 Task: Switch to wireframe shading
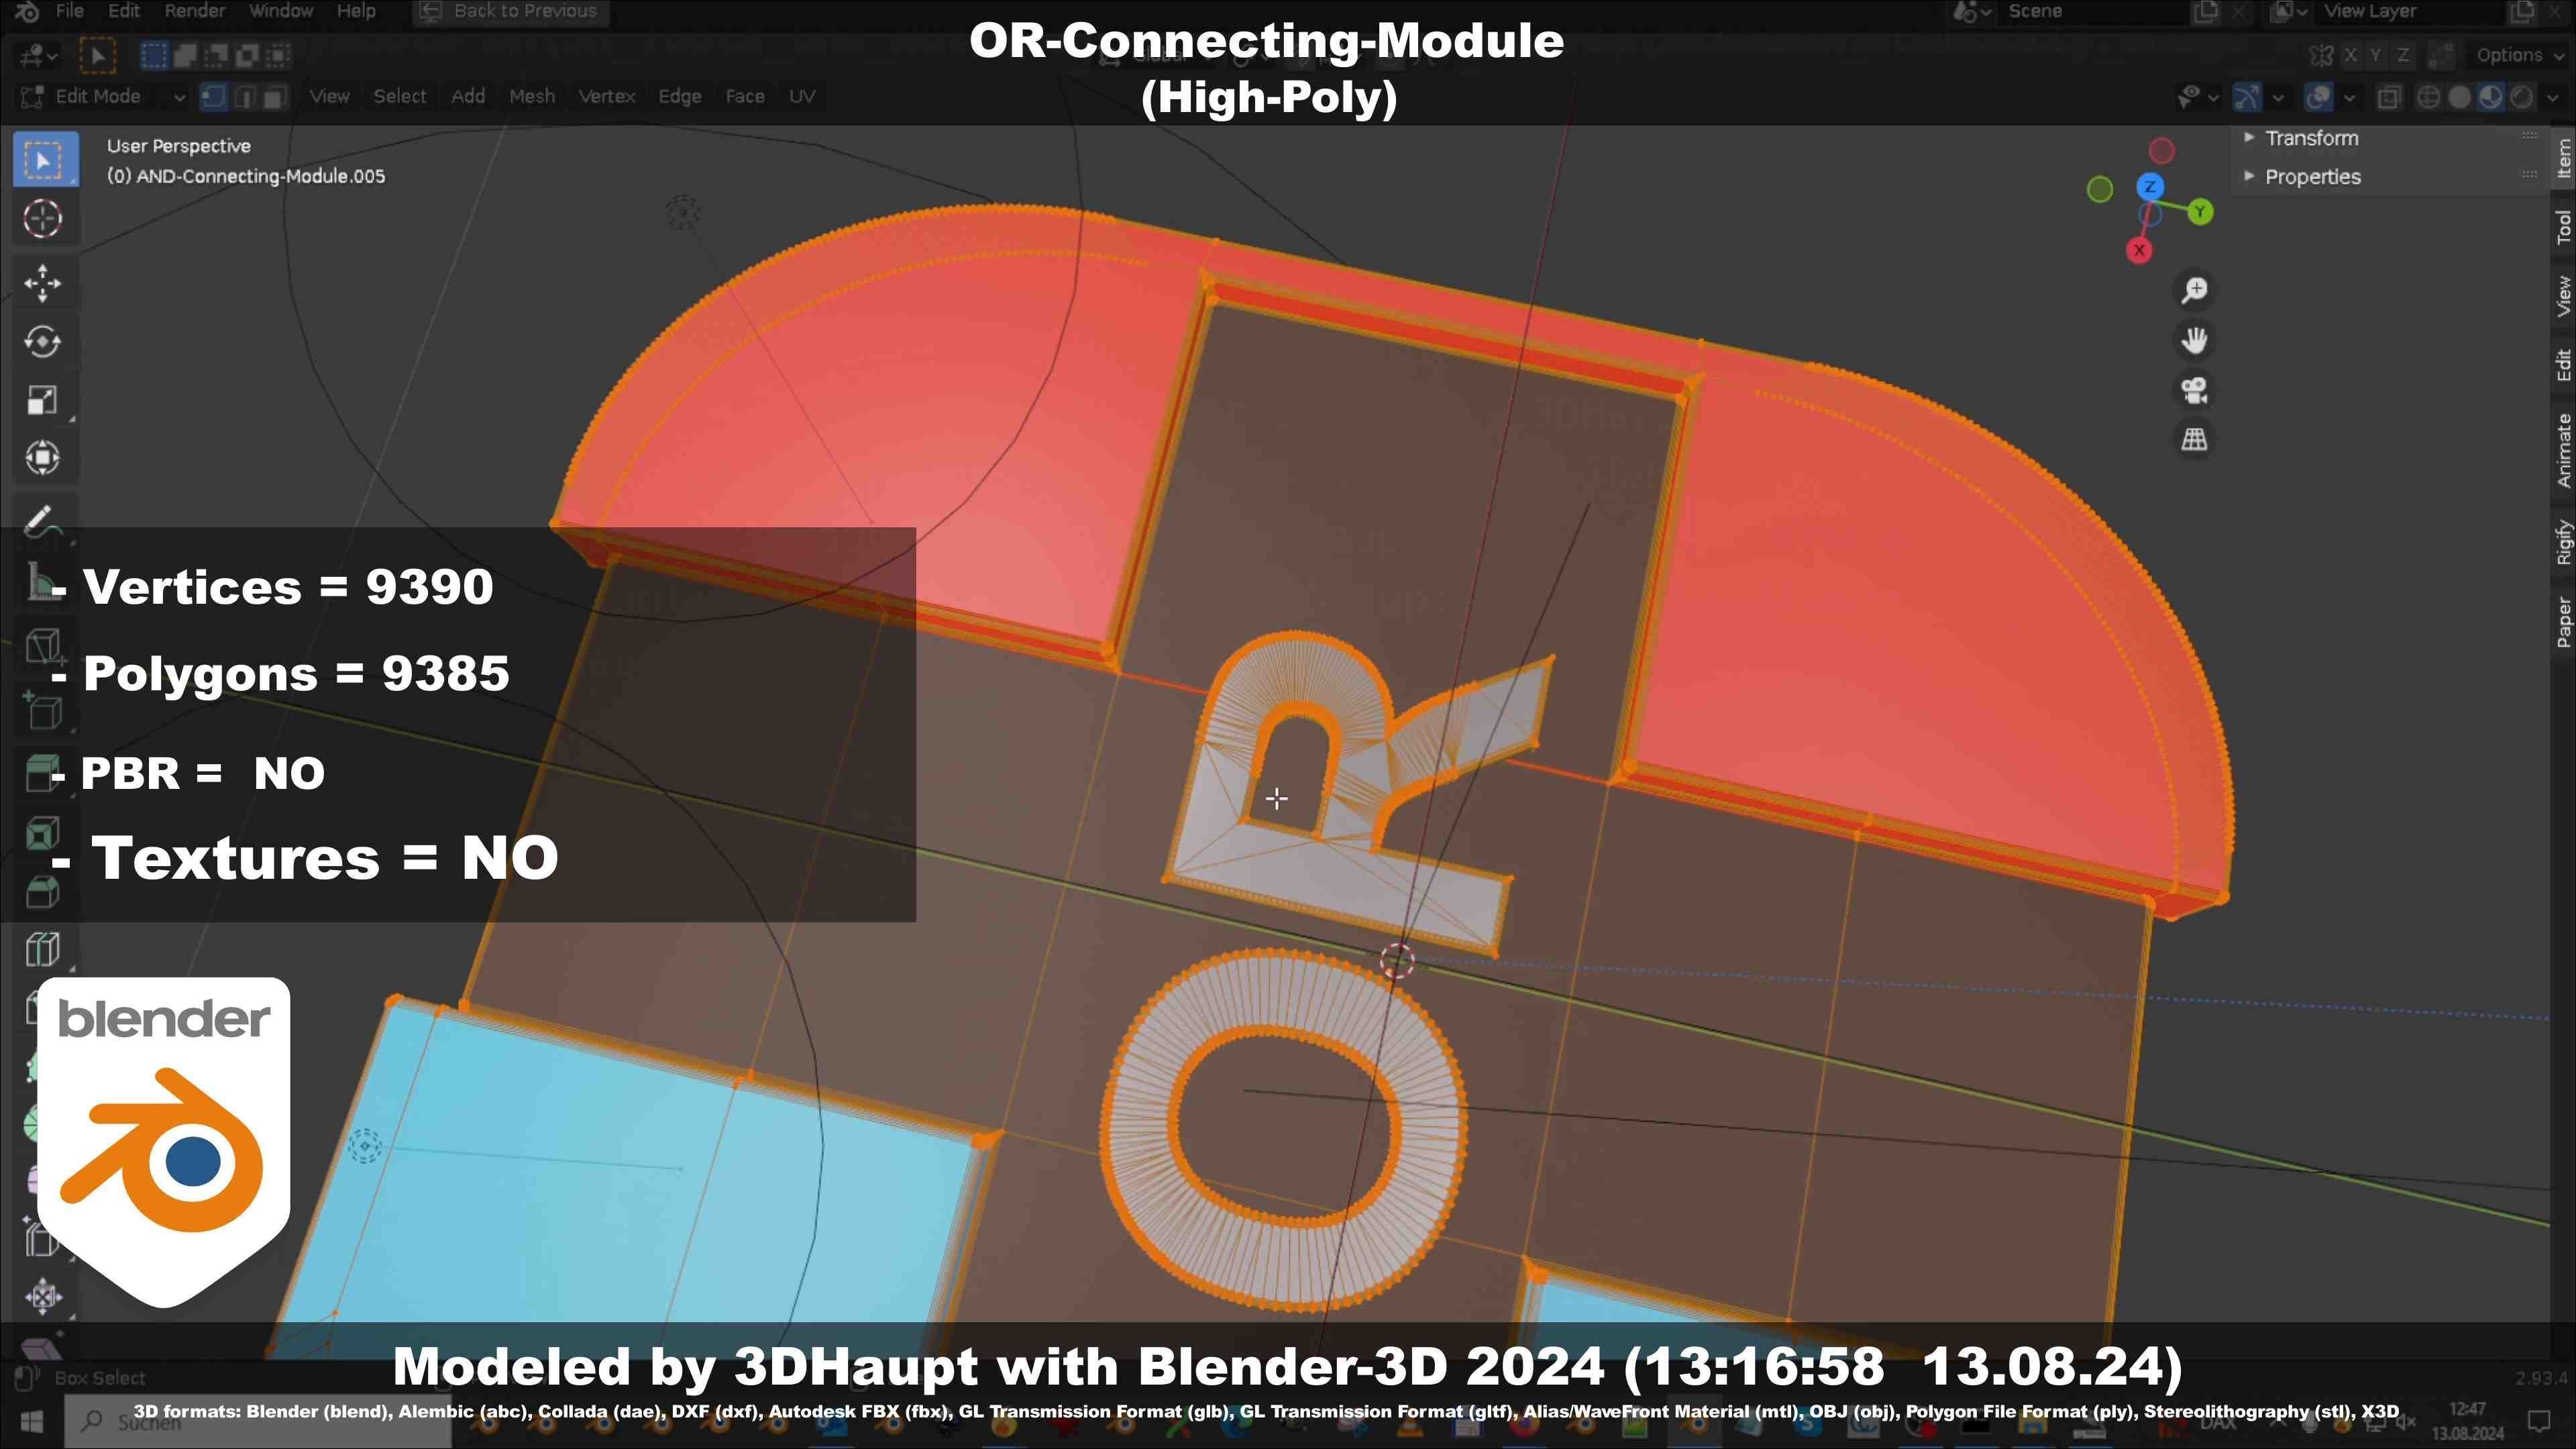(x=2428, y=97)
